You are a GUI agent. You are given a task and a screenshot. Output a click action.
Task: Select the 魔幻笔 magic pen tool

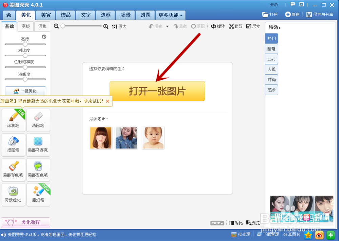pos(38,195)
